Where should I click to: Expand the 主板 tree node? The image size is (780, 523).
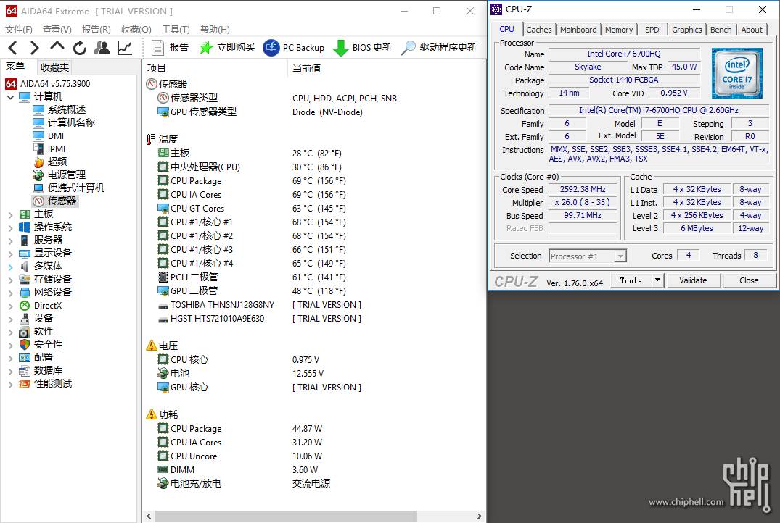pyautogui.click(x=10, y=214)
